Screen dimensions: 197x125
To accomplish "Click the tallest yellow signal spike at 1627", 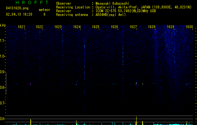I will click(x=136, y=121).
